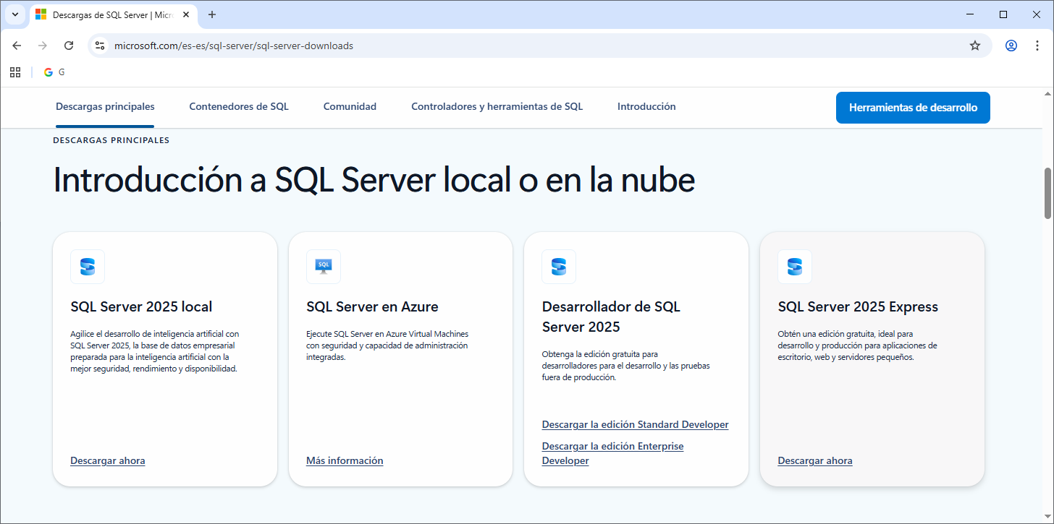Click the SQL Server 2025 Express heading

point(858,306)
